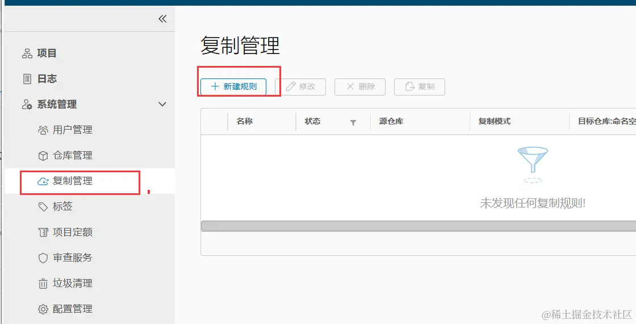Click the 项目定额 quota icon

(43, 232)
